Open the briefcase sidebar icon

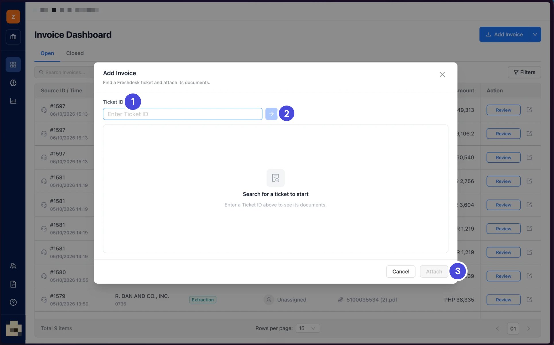[x=13, y=37]
